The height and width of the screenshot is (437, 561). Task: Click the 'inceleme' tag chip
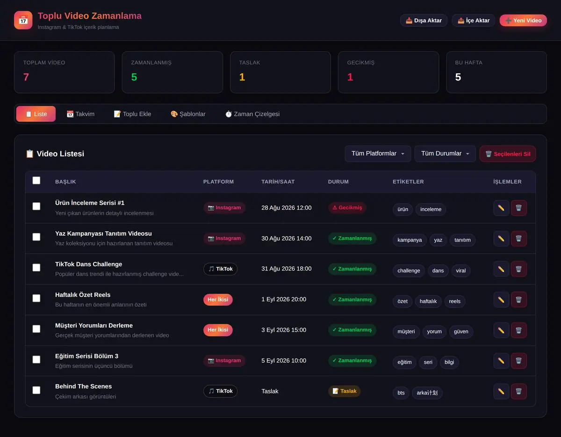[x=431, y=209]
